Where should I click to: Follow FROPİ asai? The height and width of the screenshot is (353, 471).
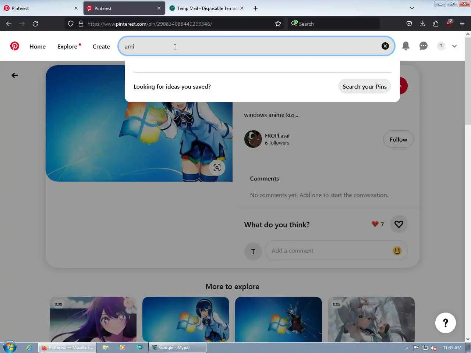[x=398, y=139]
